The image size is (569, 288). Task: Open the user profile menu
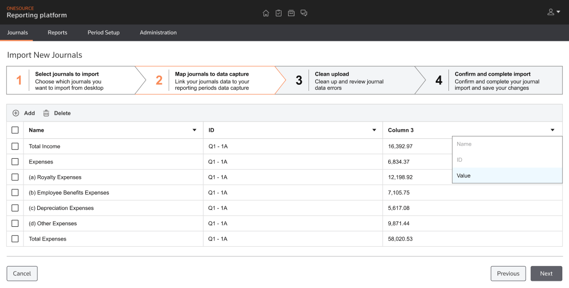tap(554, 12)
